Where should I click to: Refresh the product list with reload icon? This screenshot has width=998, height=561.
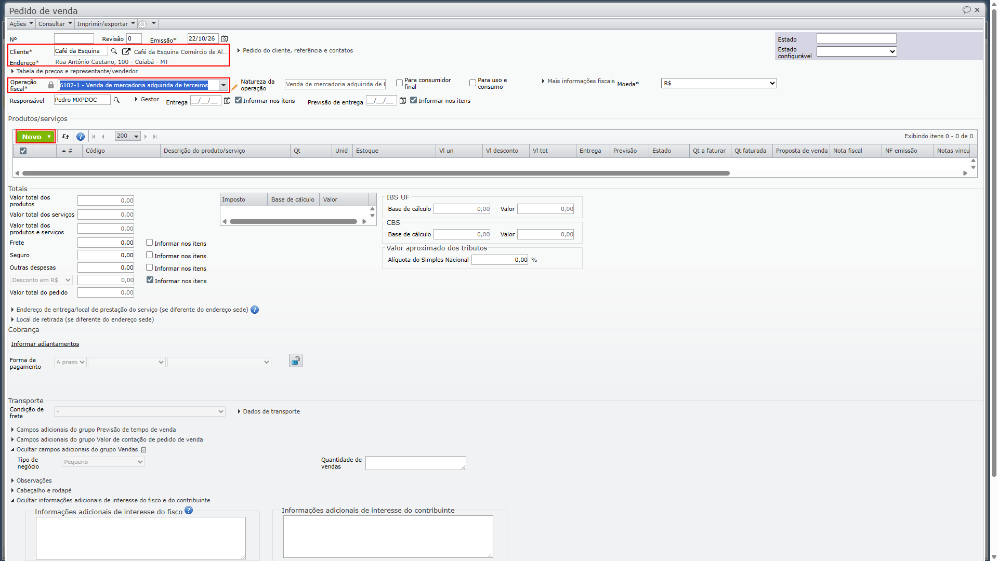(65, 137)
